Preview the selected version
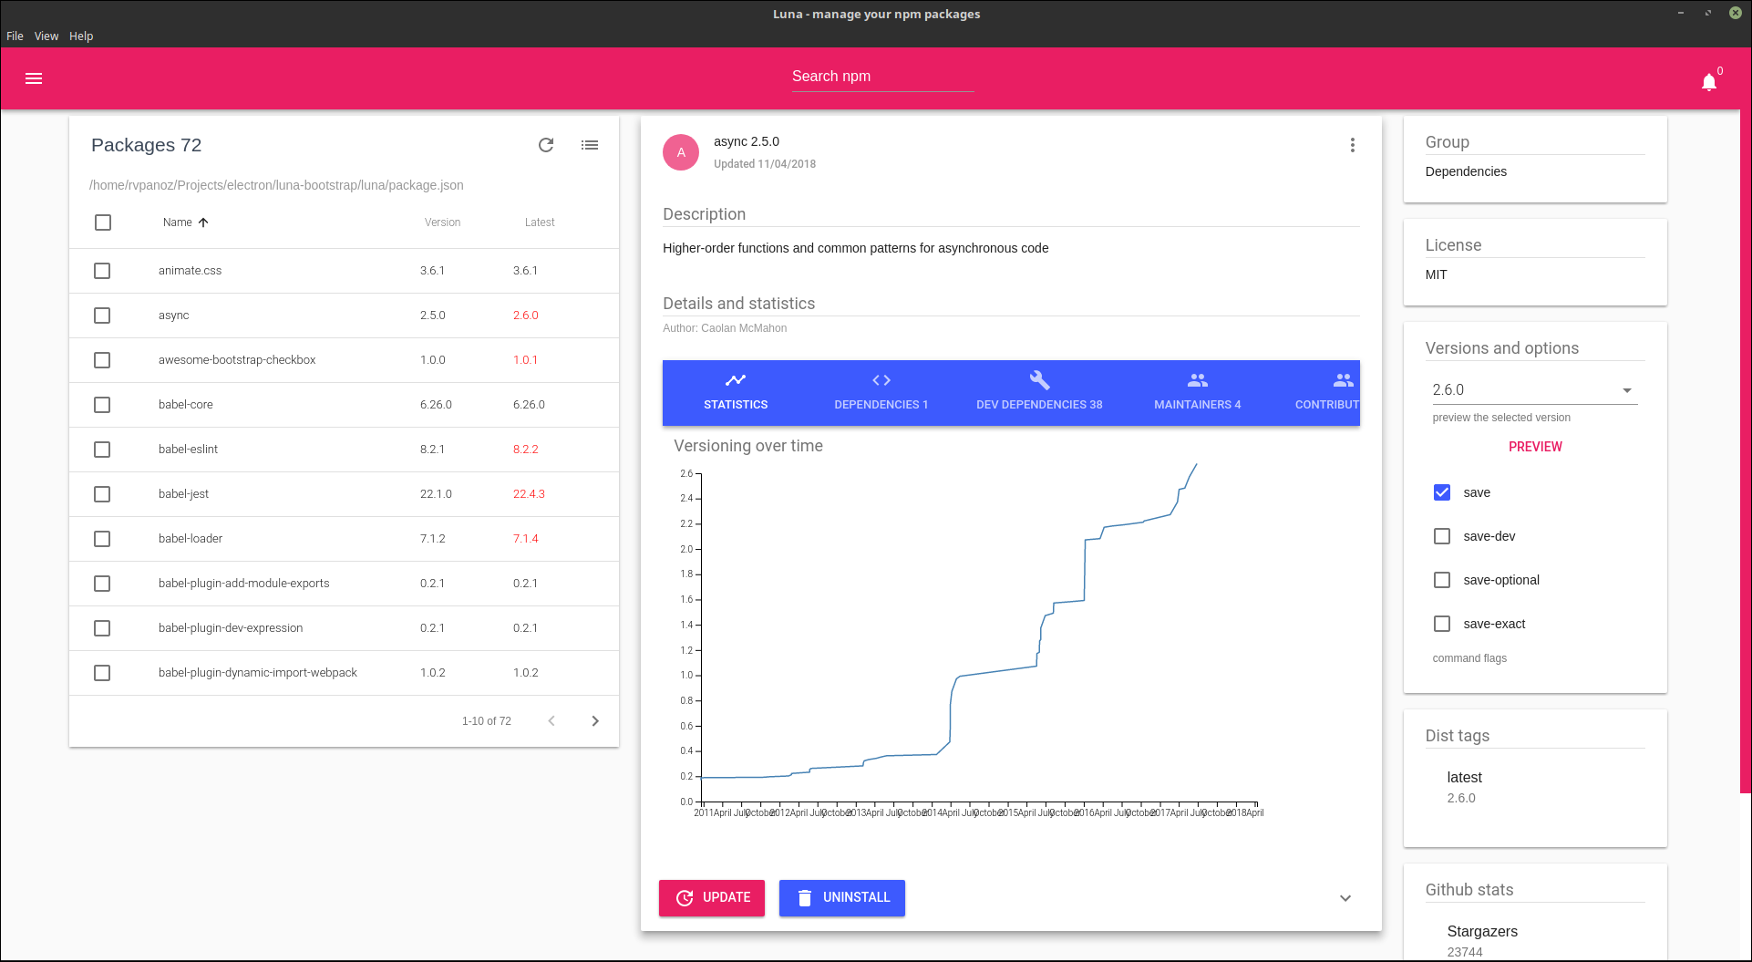This screenshot has width=1752, height=962. coord(1535,447)
